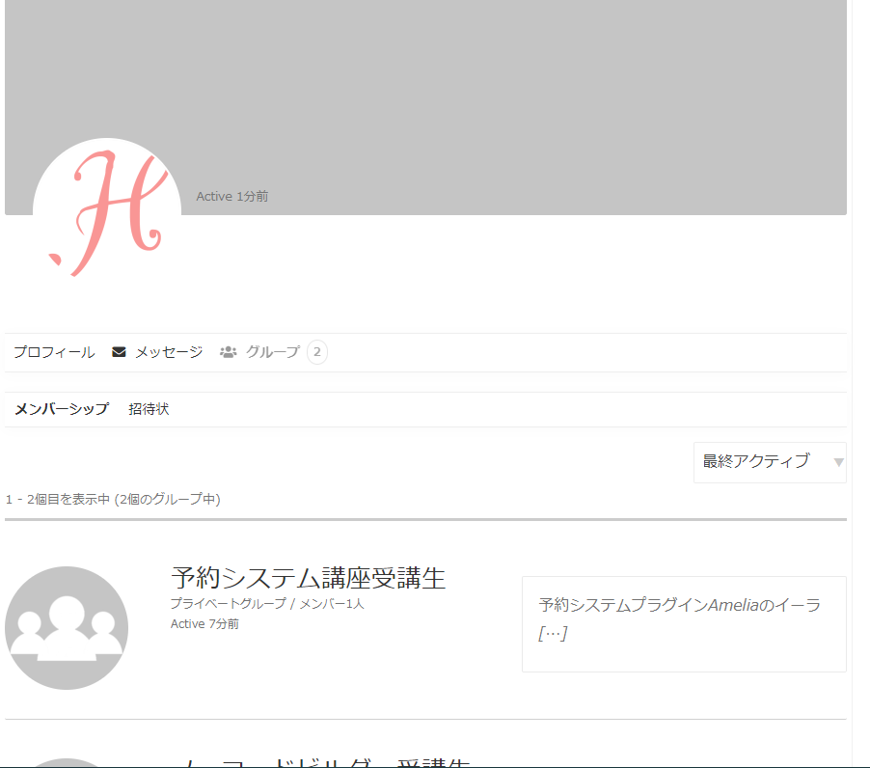Click the arrow on the sort order dropdown
The image size is (870, 768).
click(x=838, y=462)
